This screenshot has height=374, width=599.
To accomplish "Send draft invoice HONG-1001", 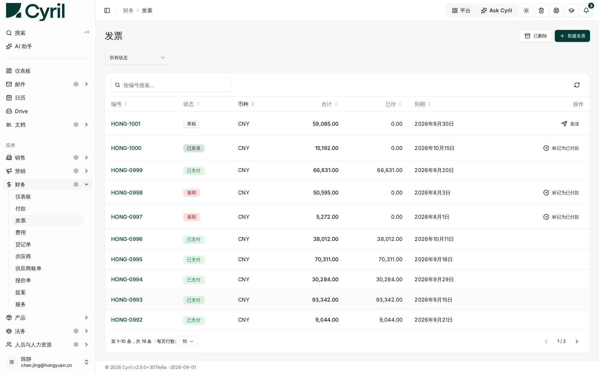I will click(x=570, y=124).
